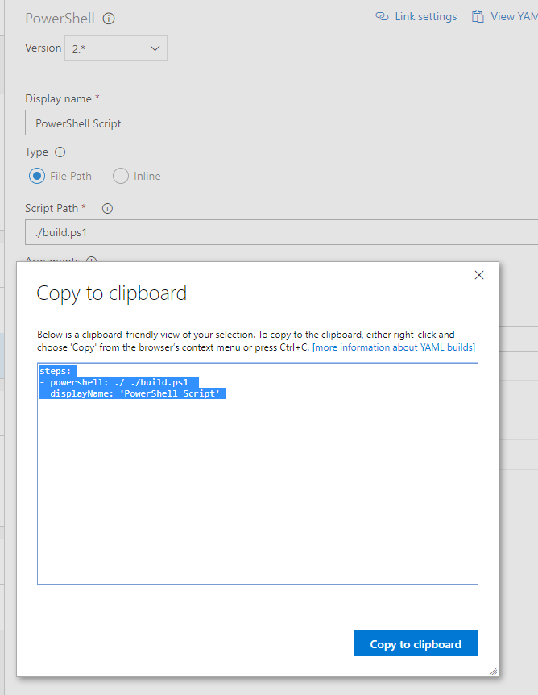Screen dimensions: 538x695
Task: Click inside the Display name input field
Action: (x=242, y=123)
